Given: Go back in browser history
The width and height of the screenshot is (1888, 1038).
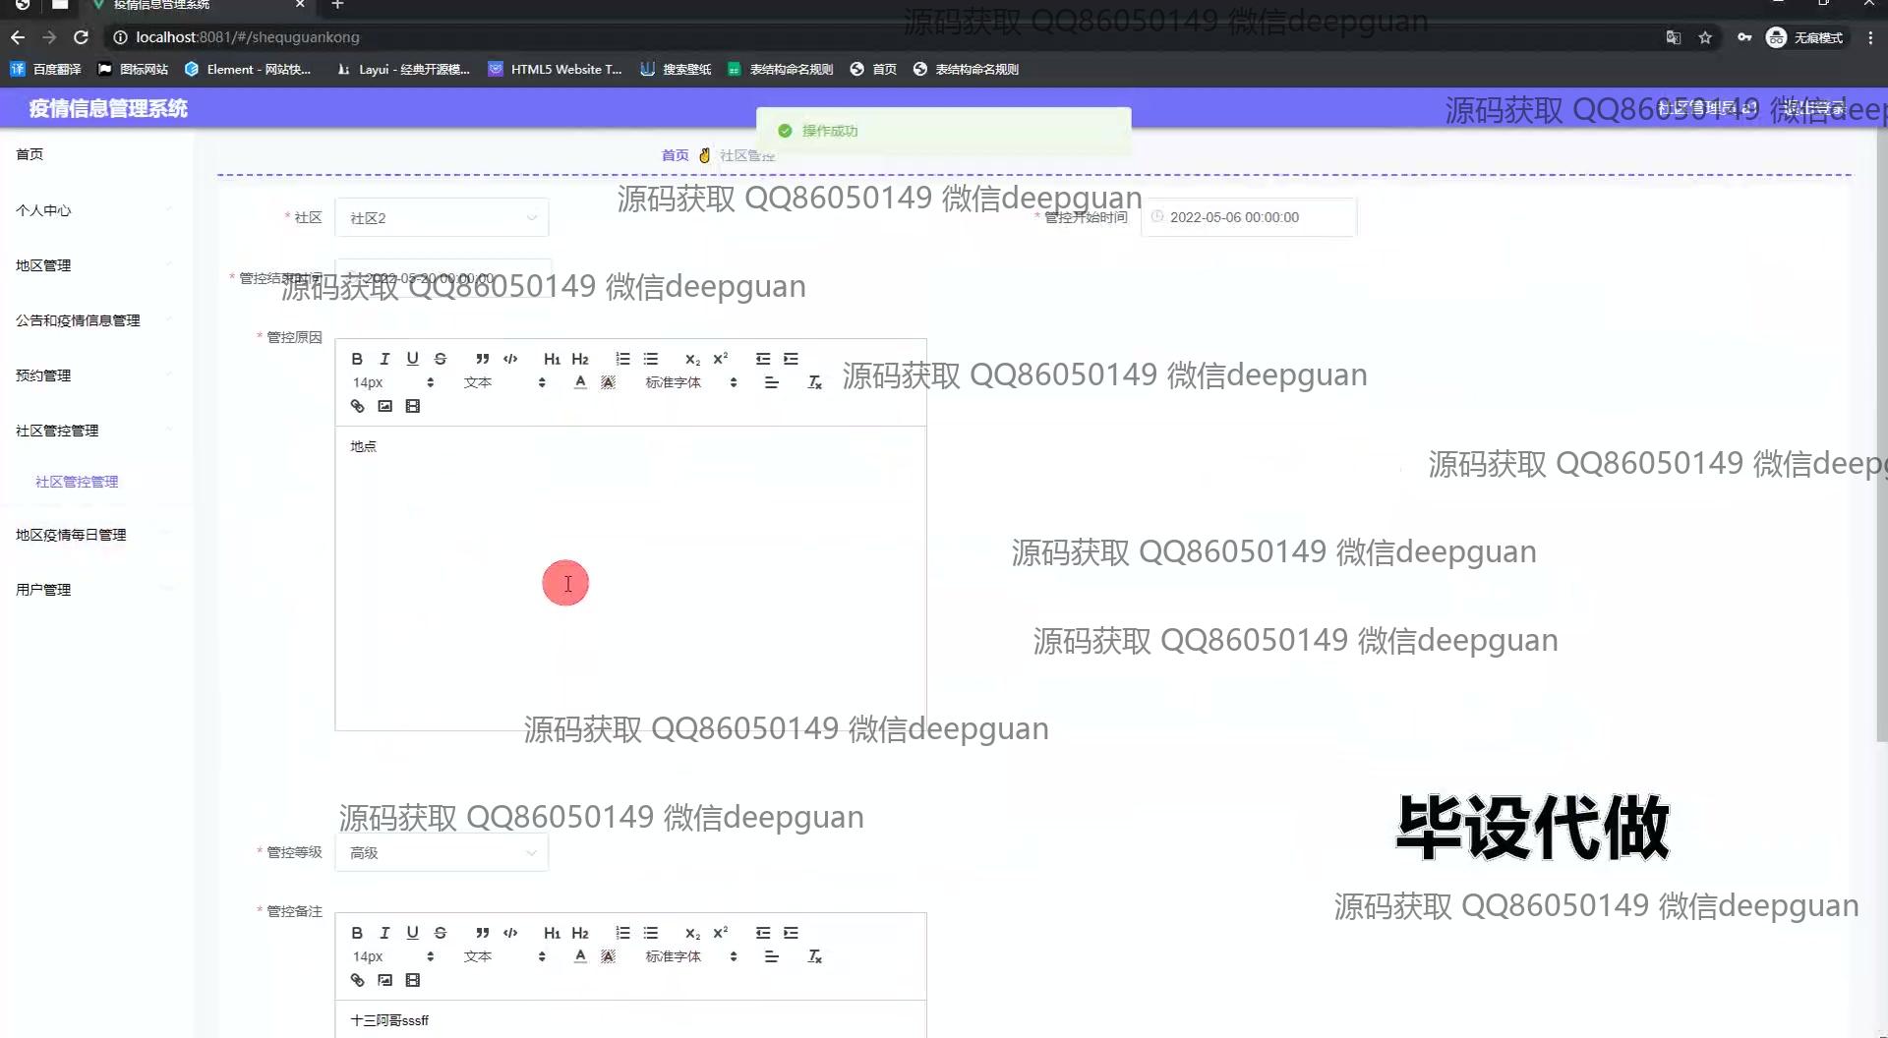Looking at the screenshot, I should (18, 37).
